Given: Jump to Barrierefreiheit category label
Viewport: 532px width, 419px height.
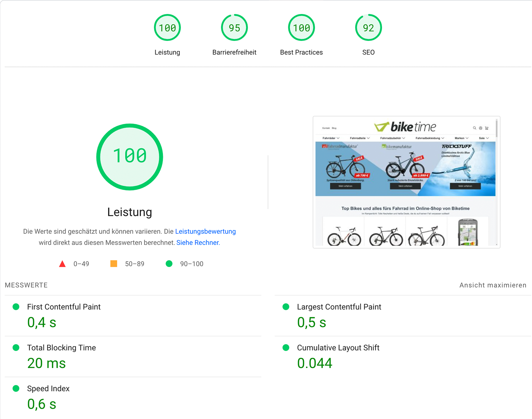Looking at the screenshot, I should 234,52.
